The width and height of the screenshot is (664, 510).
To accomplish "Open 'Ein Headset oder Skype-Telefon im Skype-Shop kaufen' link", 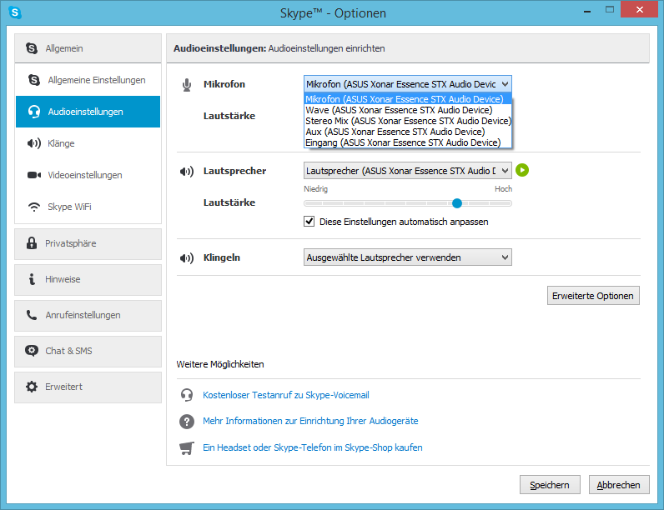I will pyautogui.click(x=313, y=447).
